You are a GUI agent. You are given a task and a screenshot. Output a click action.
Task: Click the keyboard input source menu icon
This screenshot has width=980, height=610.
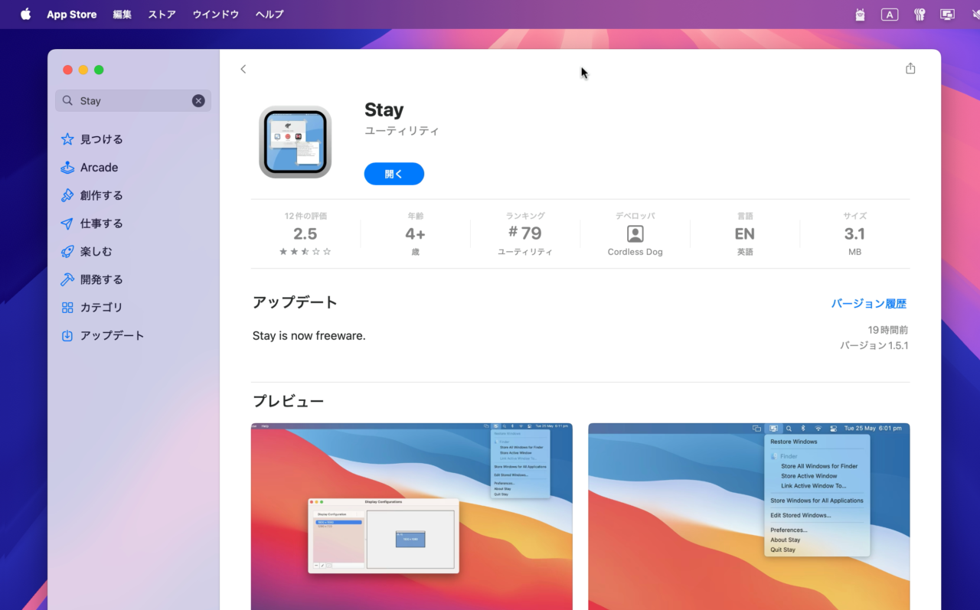[889, 14]
